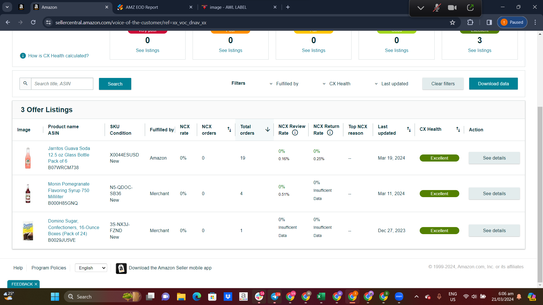
Task: See details for Domino Sugar listing
Action: tap(494, 230)
